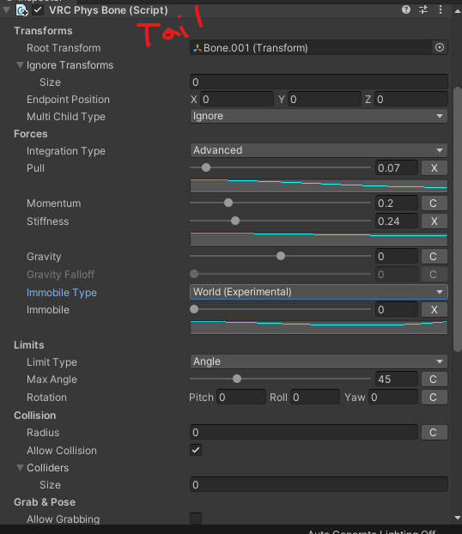Open the component help reference icon
Screen dimensions: 462x534
pyautogui.click(x=406, y=9)
